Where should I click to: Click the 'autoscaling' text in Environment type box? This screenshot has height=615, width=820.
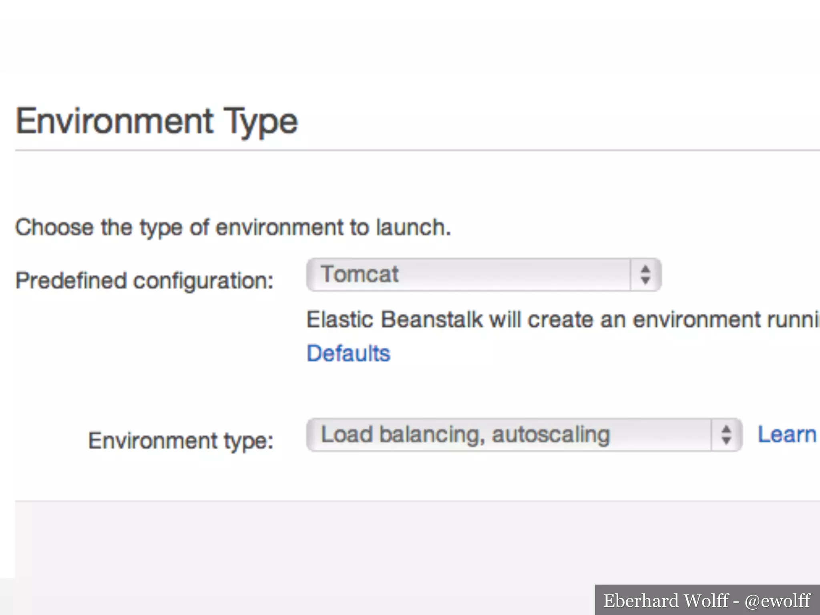[x=551, y=435]
